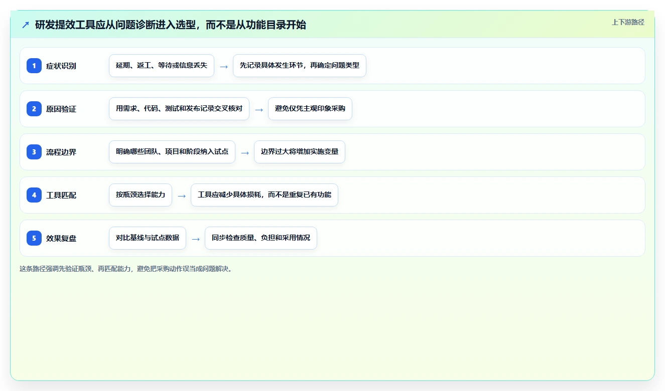Click the 避免仅凭主观印象采购 box

coord(310,109)
